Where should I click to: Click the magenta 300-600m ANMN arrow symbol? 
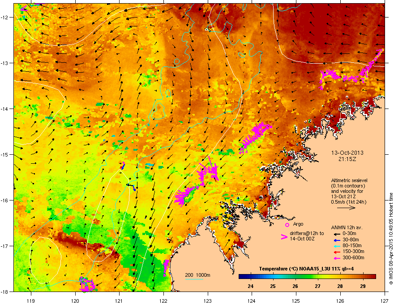(x=336, y=258)
